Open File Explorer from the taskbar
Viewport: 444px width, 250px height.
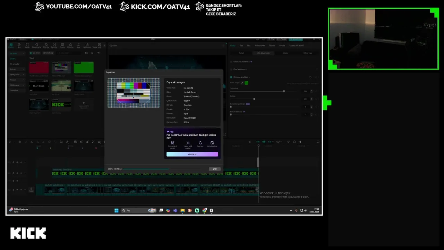182,210
